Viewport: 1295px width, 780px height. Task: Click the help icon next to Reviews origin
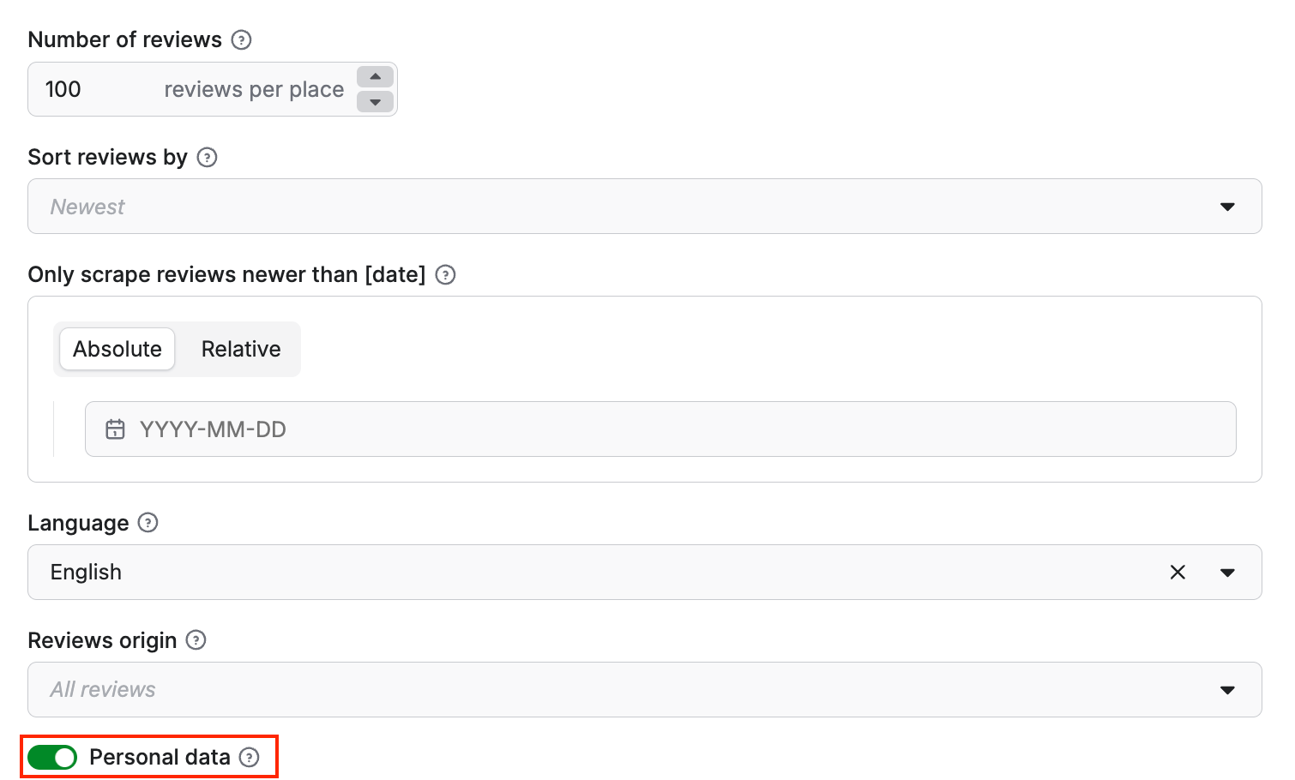(x=196, y=640)
